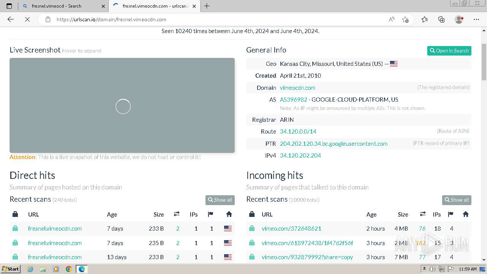Click the Read aloud icon in address bar
487x274 pixels.
click(392, 19)
